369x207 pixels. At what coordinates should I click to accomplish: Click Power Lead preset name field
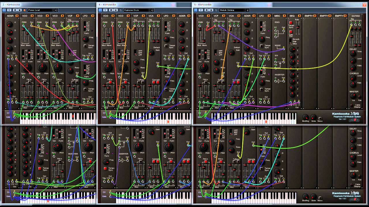tap(39, 10)
